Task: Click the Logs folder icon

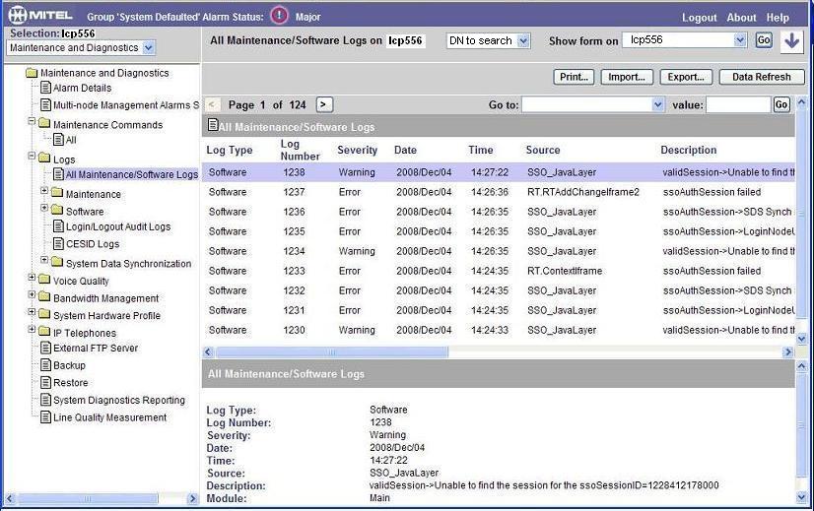Action: pos(44,158)
